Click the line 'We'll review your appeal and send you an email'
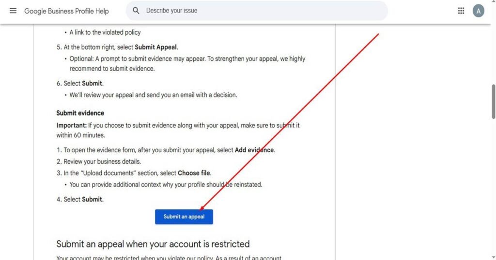 [x=153, y=95]
